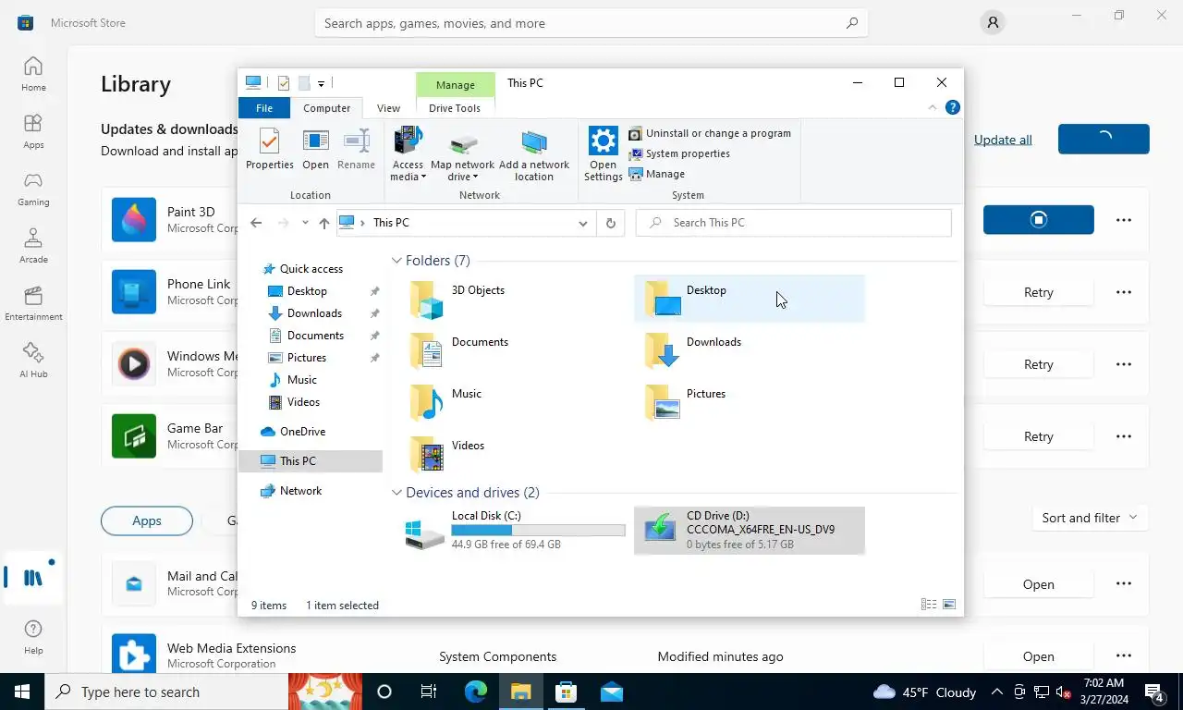Image resolution: width=1183 pixels, height=710 pixels.
Task: Select Local Disk (C:) drive
Action: [516, 531]
